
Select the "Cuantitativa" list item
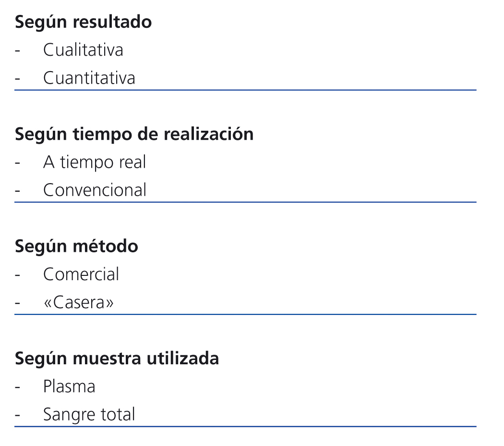[89, 78]
